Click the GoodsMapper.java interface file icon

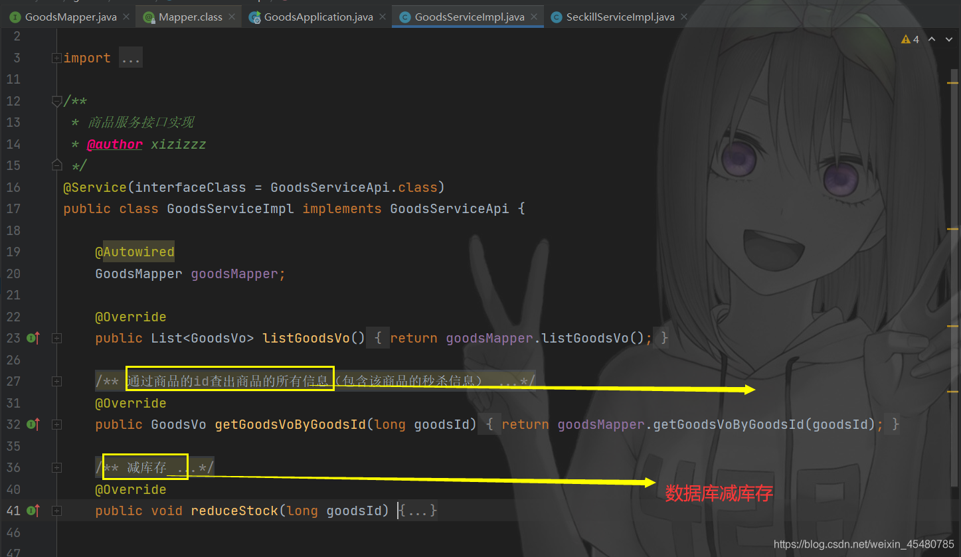click(x=15, y=17)
